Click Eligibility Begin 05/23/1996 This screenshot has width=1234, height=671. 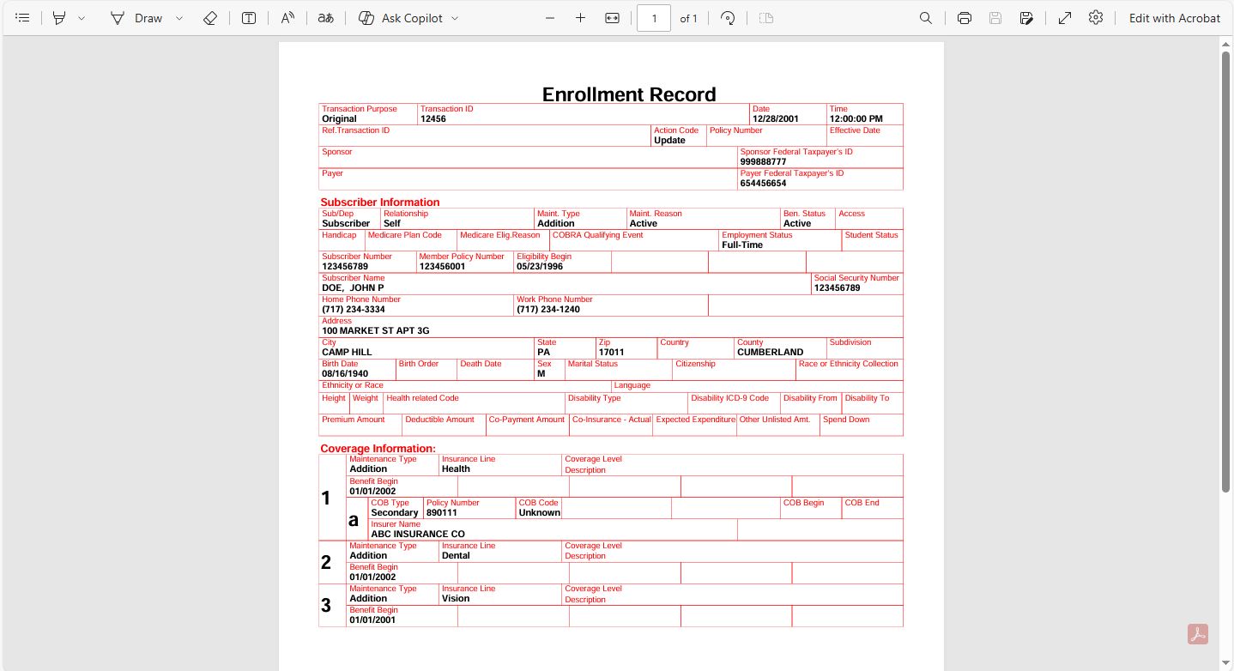pyautogui.click(x=540, y=267)
